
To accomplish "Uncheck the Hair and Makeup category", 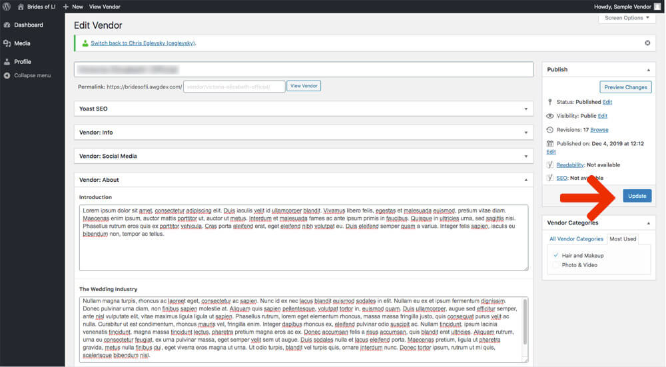I will [555, 255].
